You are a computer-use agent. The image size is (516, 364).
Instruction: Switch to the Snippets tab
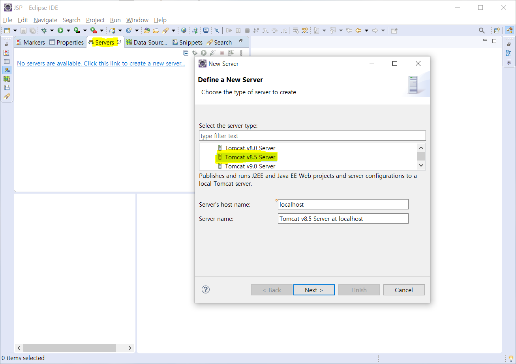pyautogui.click(x=188, y=42)
